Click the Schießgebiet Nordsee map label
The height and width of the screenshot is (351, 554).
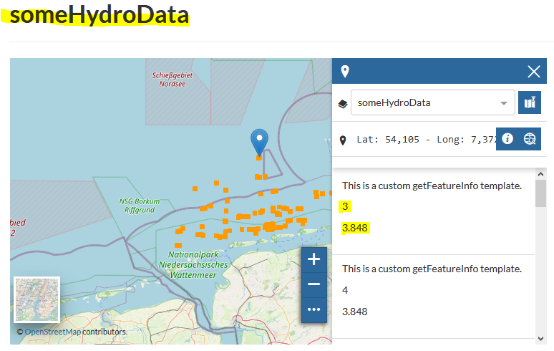tap(172, 80)
